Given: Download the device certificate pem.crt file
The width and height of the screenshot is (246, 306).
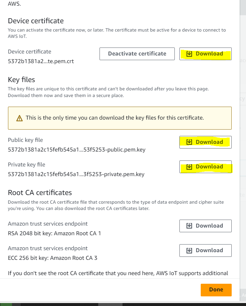Looking at the screenshot, I should pyautogui.click(x=205, y=54).
